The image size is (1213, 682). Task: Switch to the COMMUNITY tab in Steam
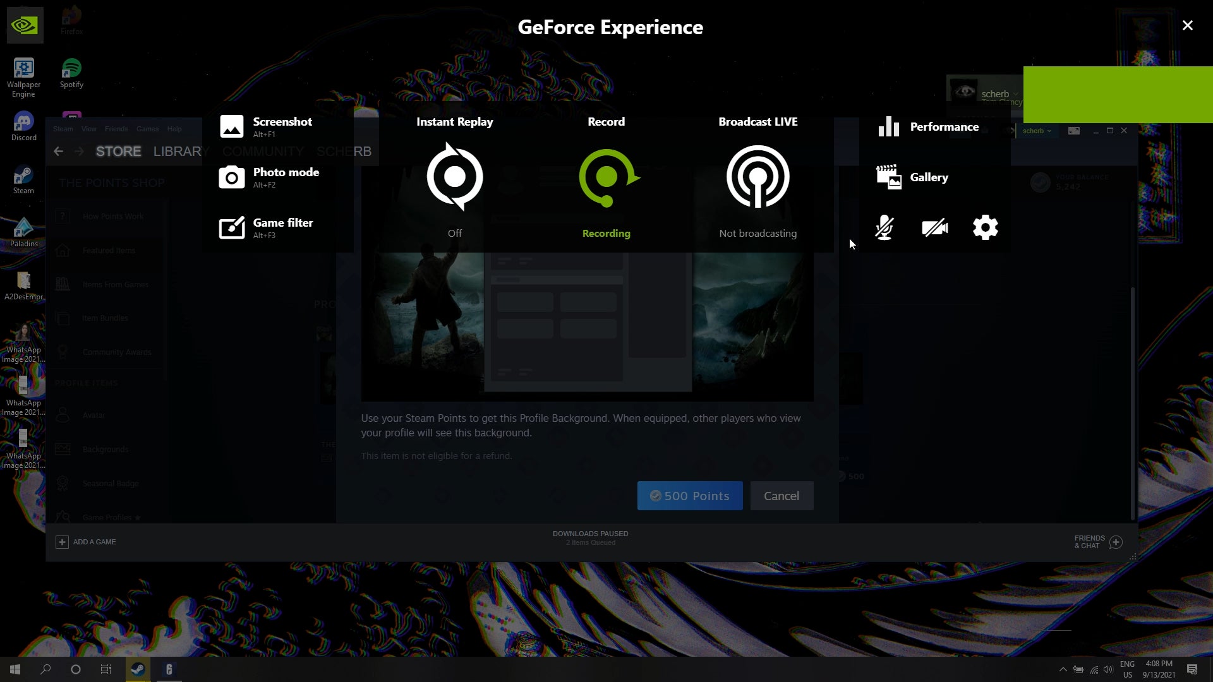(263, 152)
